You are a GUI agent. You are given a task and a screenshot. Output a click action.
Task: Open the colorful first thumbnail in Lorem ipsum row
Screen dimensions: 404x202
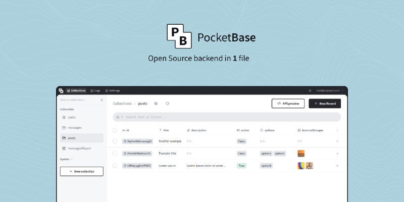pyautogui.click(x=301, y=166)
